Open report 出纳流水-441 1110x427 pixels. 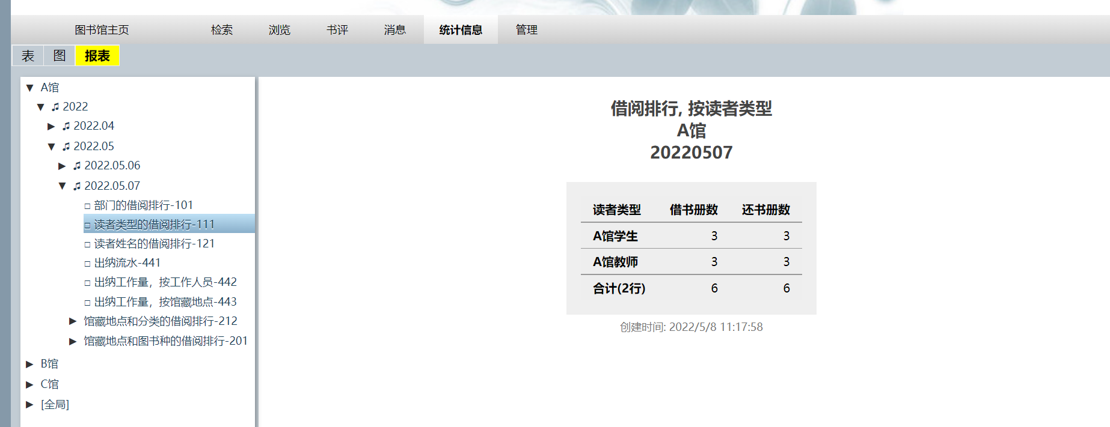pos(127,263)
